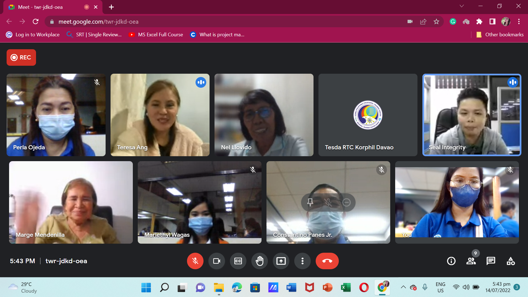The image size is (528, 297).
Task: Expand the Chrome tab search chevron
Action: [x=462, y=6]
